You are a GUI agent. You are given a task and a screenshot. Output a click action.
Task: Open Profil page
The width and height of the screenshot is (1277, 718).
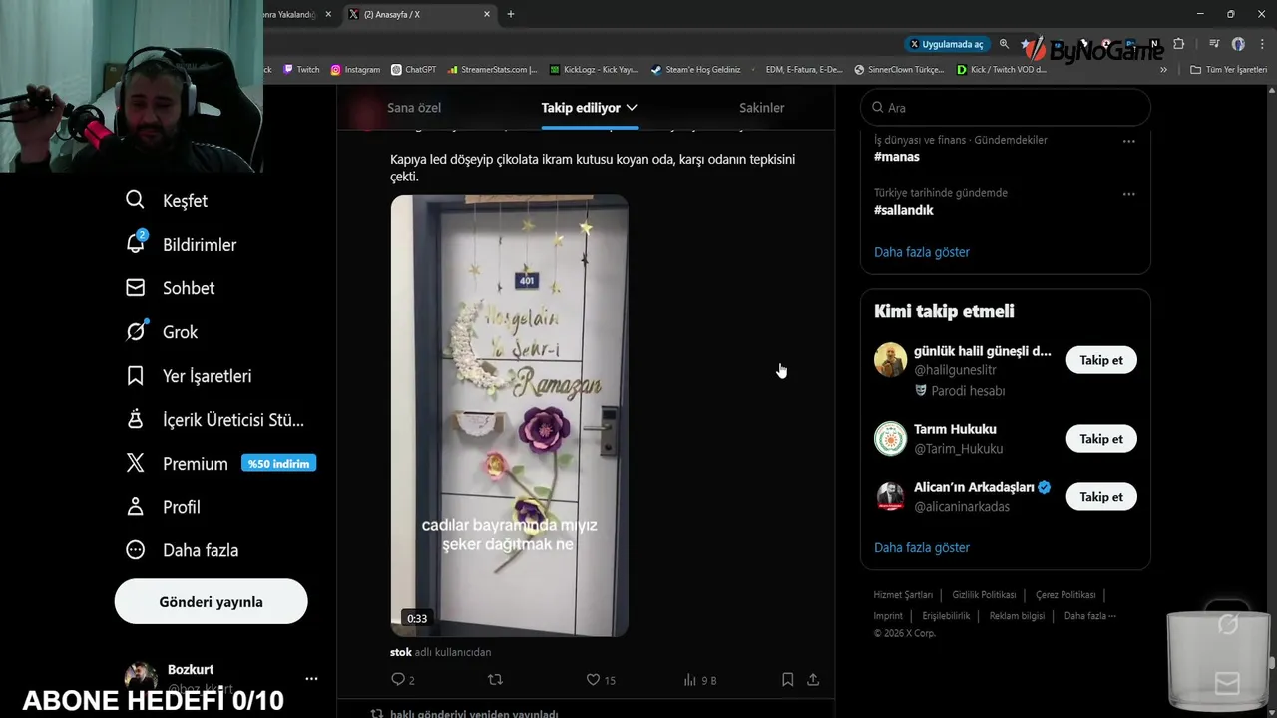pyautogui.click(x=162, y=507)
